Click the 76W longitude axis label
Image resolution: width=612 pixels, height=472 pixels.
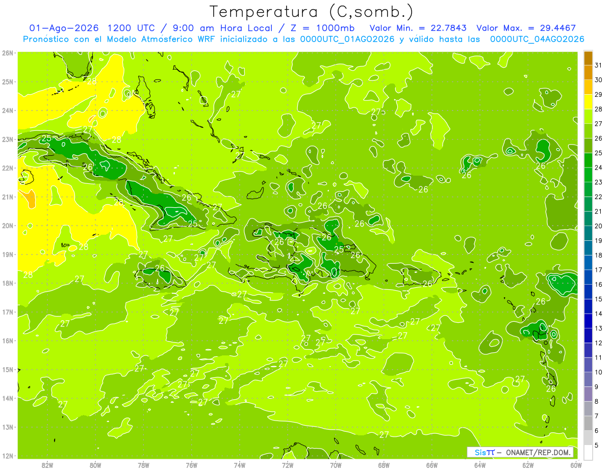pos(191,465)
